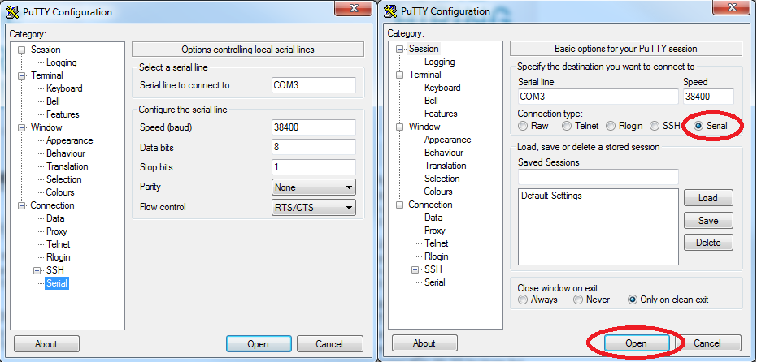The height and width of the screenshot is (362, 757).
Task: Focus Serial line field in right window
Action: point(598,97)
